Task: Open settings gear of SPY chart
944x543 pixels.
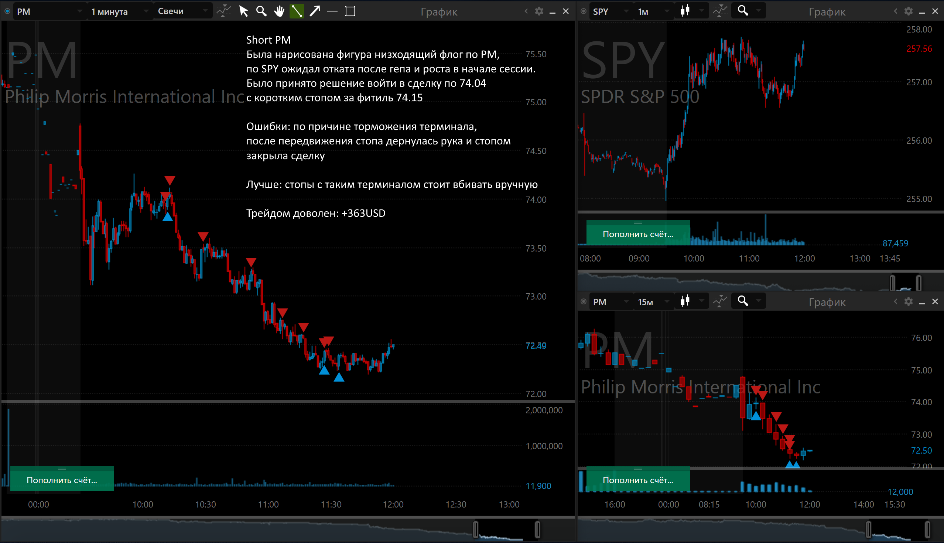Action: (909, 11)
